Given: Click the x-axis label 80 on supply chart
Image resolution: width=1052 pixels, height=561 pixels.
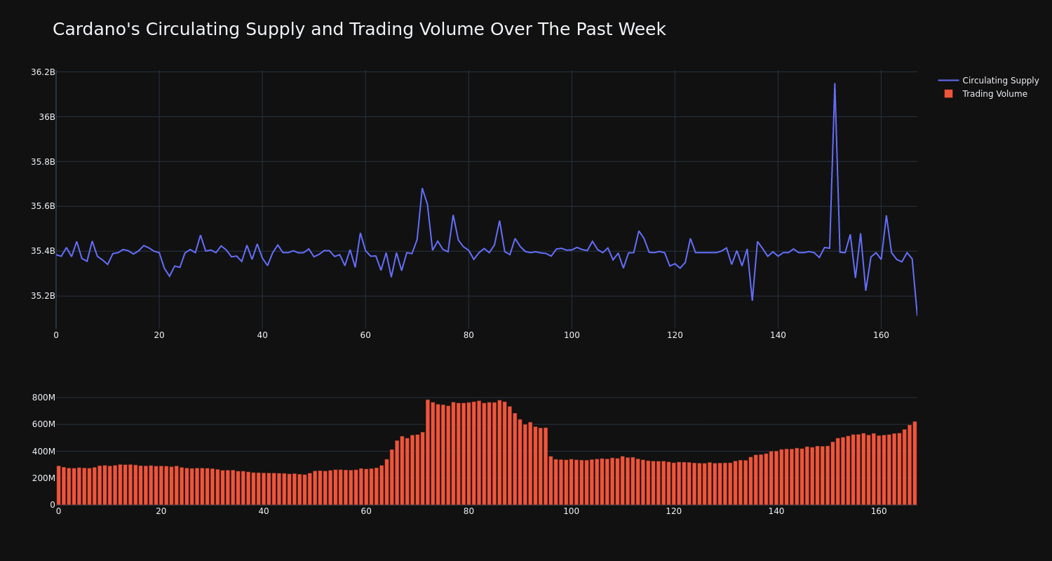Looking at the screenshot, I should click(x=468, y=335).
